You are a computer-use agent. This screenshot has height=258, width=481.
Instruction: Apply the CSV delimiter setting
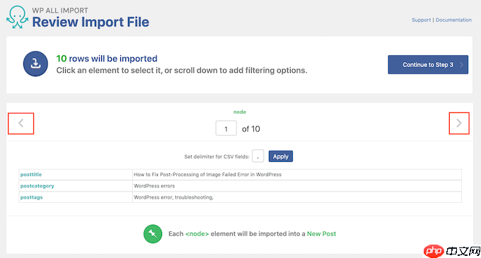(281, 156)
